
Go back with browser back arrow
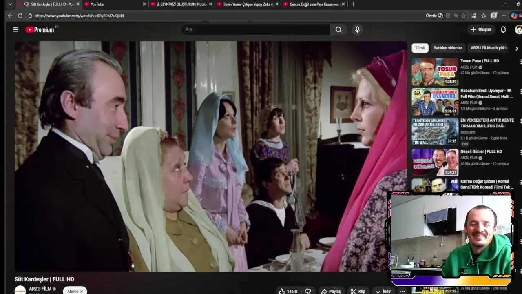[10, 16]
